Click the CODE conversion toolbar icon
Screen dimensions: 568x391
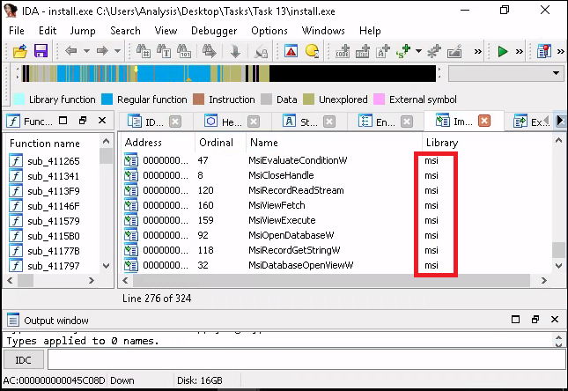coord(343,51)
